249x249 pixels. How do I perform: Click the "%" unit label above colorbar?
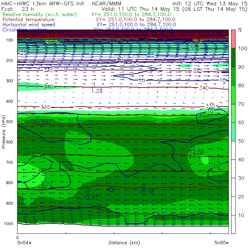point(240,30)
